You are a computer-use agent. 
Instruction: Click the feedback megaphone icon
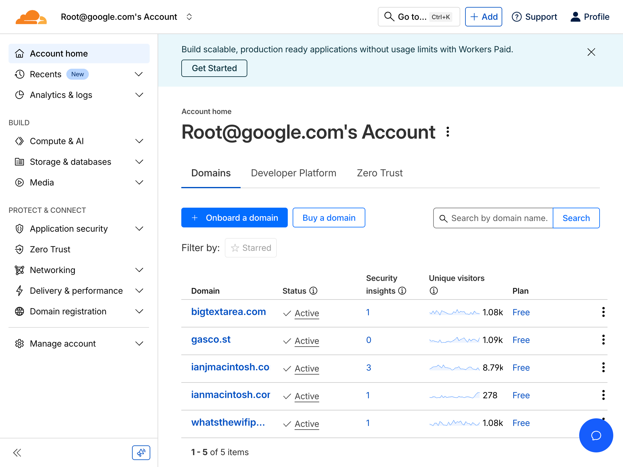pyautogui.click(x=141, y=452)
